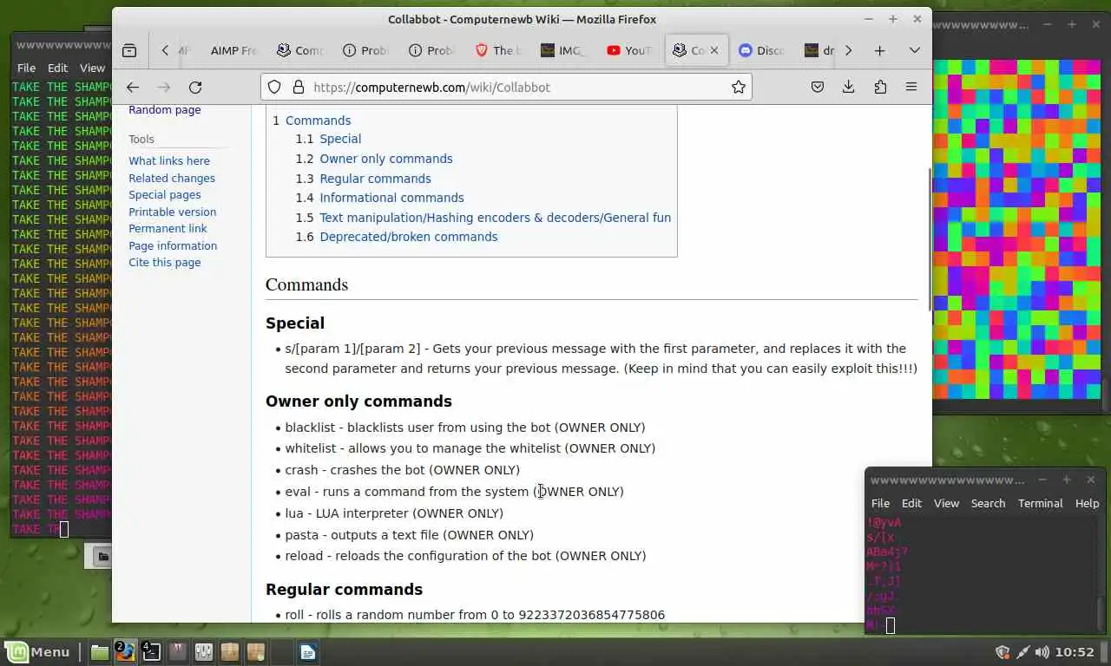Open the list all tabs dropdown
The height and width of the screenshot is (666, 1111).
914,50
